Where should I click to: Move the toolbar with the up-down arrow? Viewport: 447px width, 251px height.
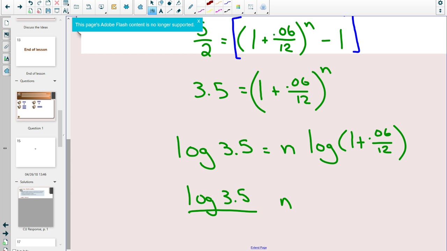(x=440, y=11)
